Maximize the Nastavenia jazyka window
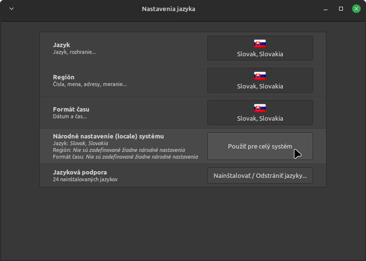366x261 pixels. click(x=341, y=9)
